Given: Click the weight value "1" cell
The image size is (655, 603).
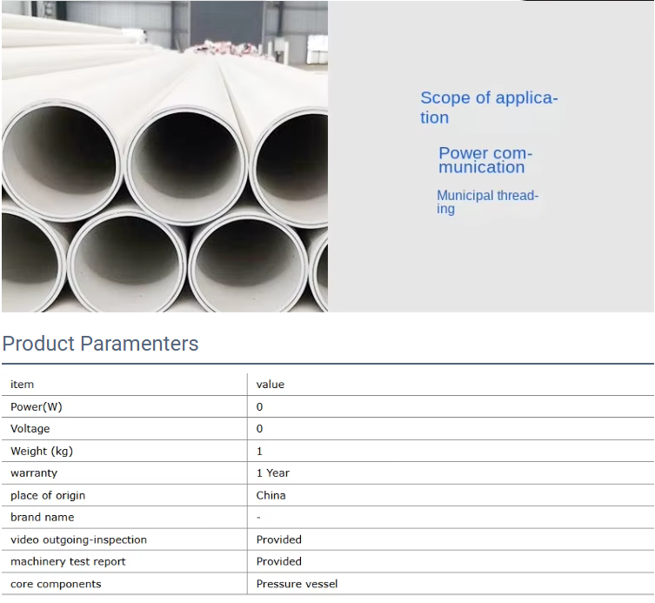Looking at the screenshot, I should (259, 452).
